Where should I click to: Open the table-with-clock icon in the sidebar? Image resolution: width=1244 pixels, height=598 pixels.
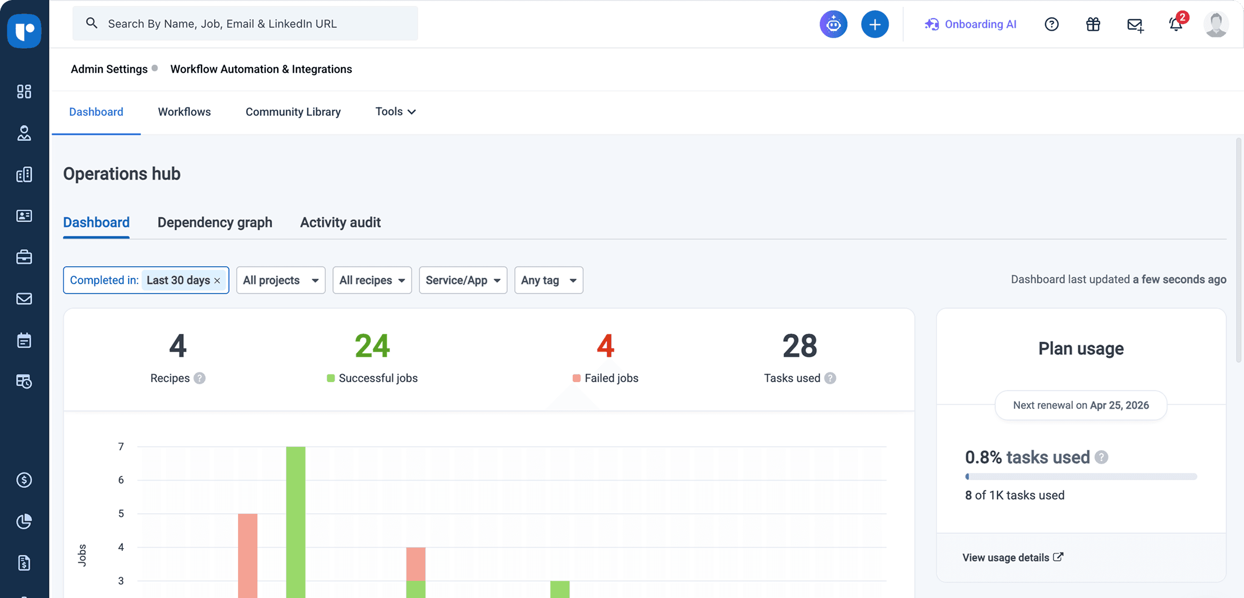point(24,382)
